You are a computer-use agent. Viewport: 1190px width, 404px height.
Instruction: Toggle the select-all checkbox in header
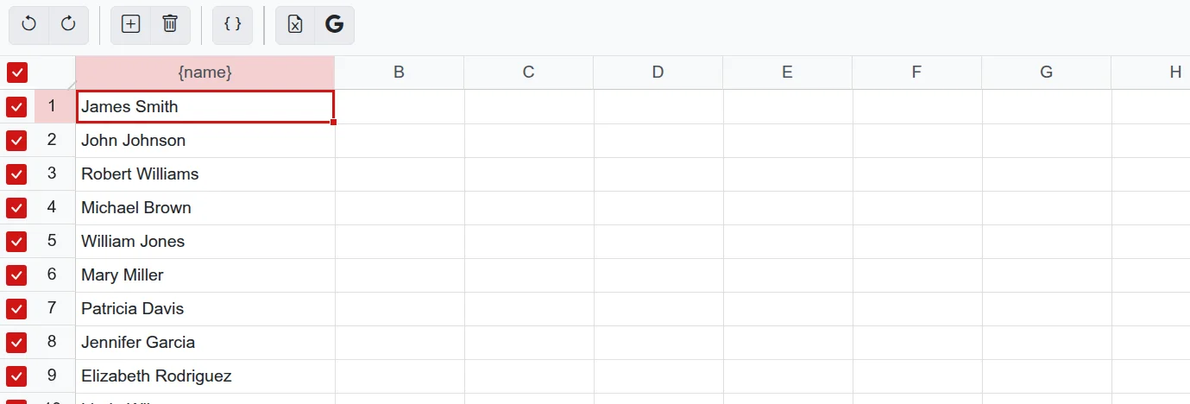(17, 73)
